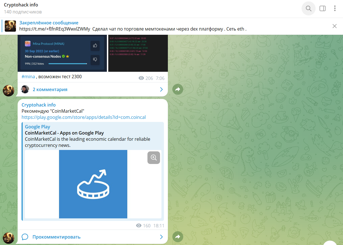Click the commenter avatar beside 2 комментария
The image size is (343, 245).
(25, 89)
